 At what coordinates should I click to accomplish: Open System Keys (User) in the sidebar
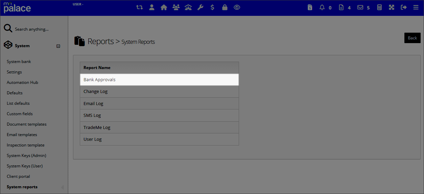[x=25, y=166]
